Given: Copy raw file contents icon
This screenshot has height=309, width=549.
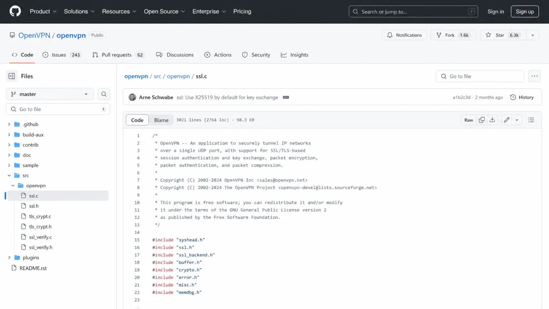Looking at the screenshot, I should pyautogui.click(x=482, y=120).
